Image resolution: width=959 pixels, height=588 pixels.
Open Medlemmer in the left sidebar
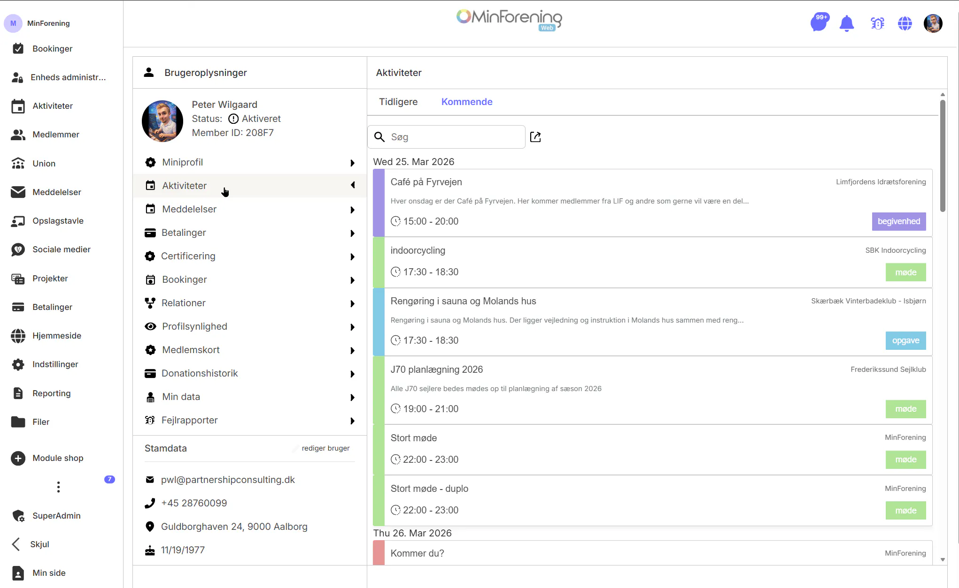click(x=56, y=135)
